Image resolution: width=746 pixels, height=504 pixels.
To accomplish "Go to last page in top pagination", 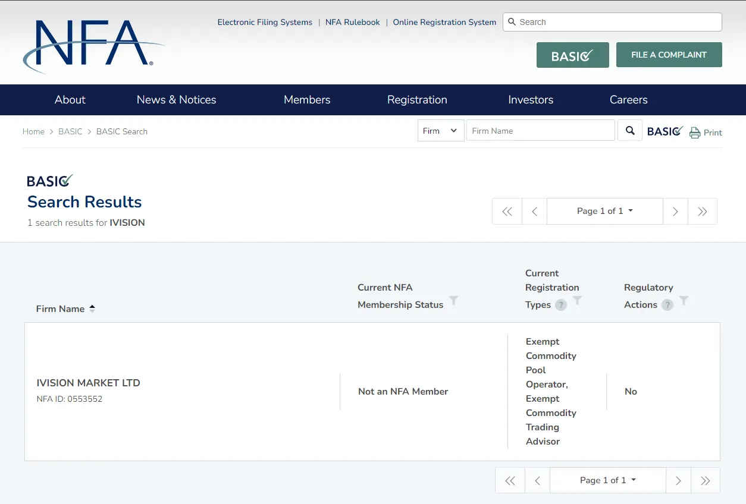I will [703, 211].
